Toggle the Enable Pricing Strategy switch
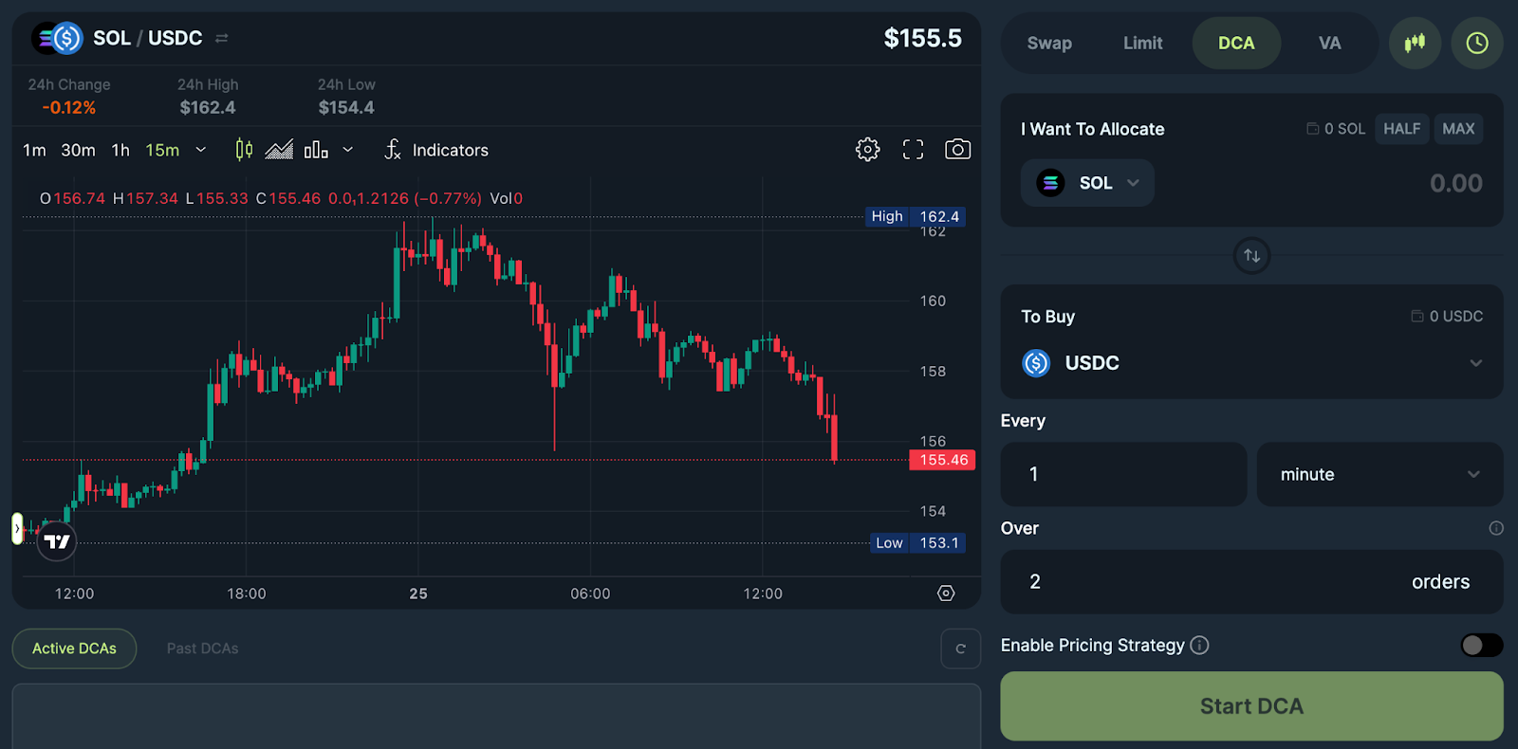This screenshot has height=749, width=1518. [1481, 645]
